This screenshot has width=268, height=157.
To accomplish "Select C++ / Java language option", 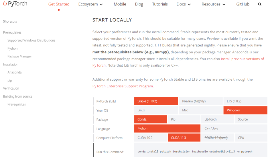I will pos(234,128).
